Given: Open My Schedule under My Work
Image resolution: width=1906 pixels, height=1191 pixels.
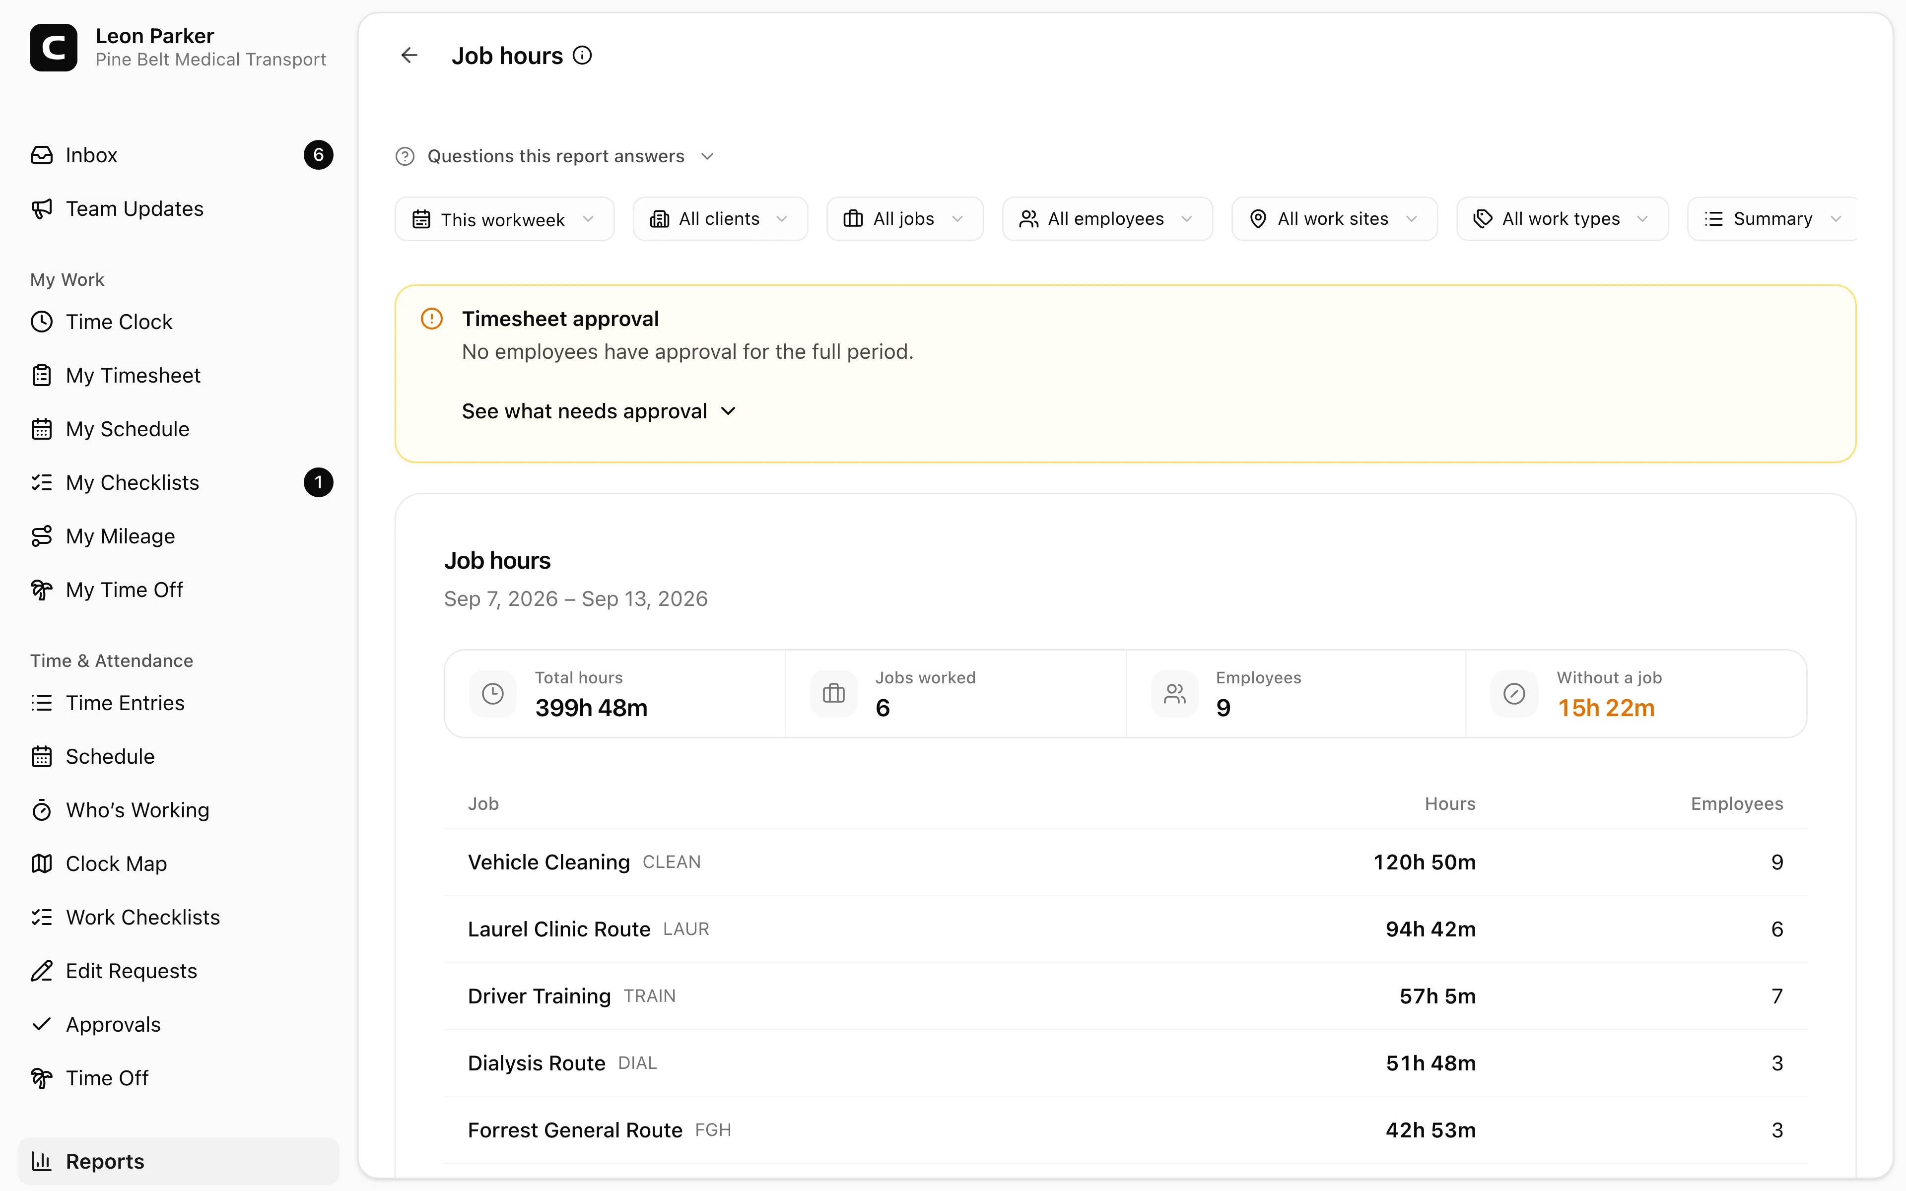Looking at the screenshot, I should [x=179, y=429].
